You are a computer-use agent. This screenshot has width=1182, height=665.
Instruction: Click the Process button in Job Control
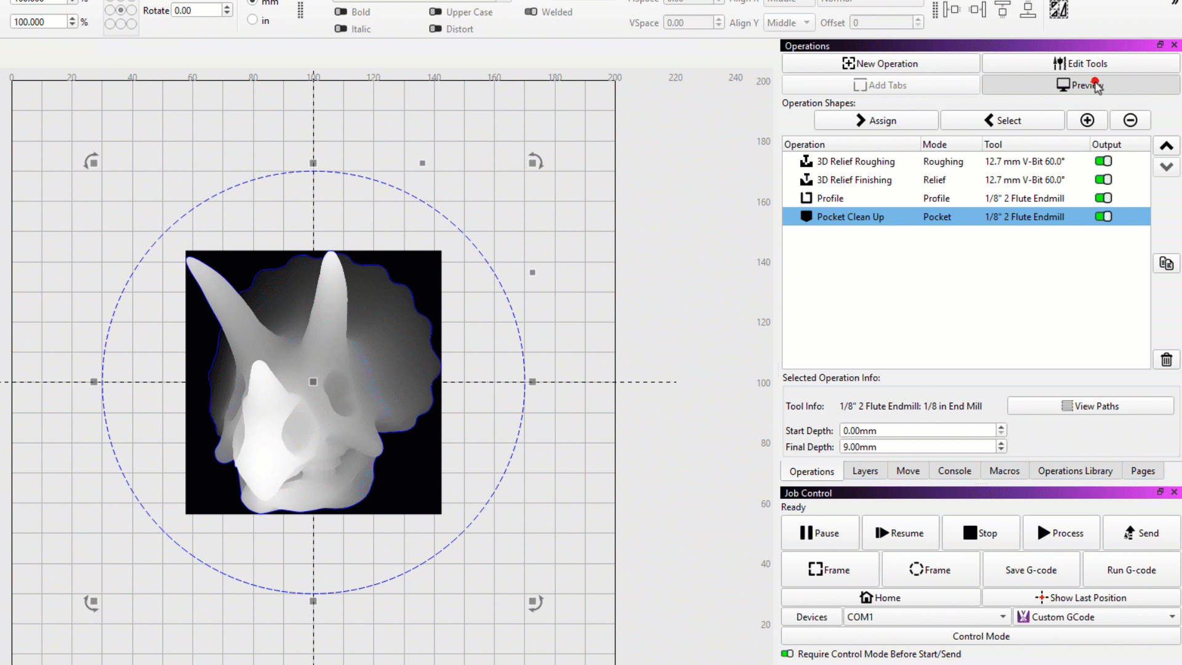1061,533
